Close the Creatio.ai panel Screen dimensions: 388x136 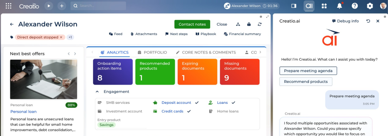pos(378,21)
